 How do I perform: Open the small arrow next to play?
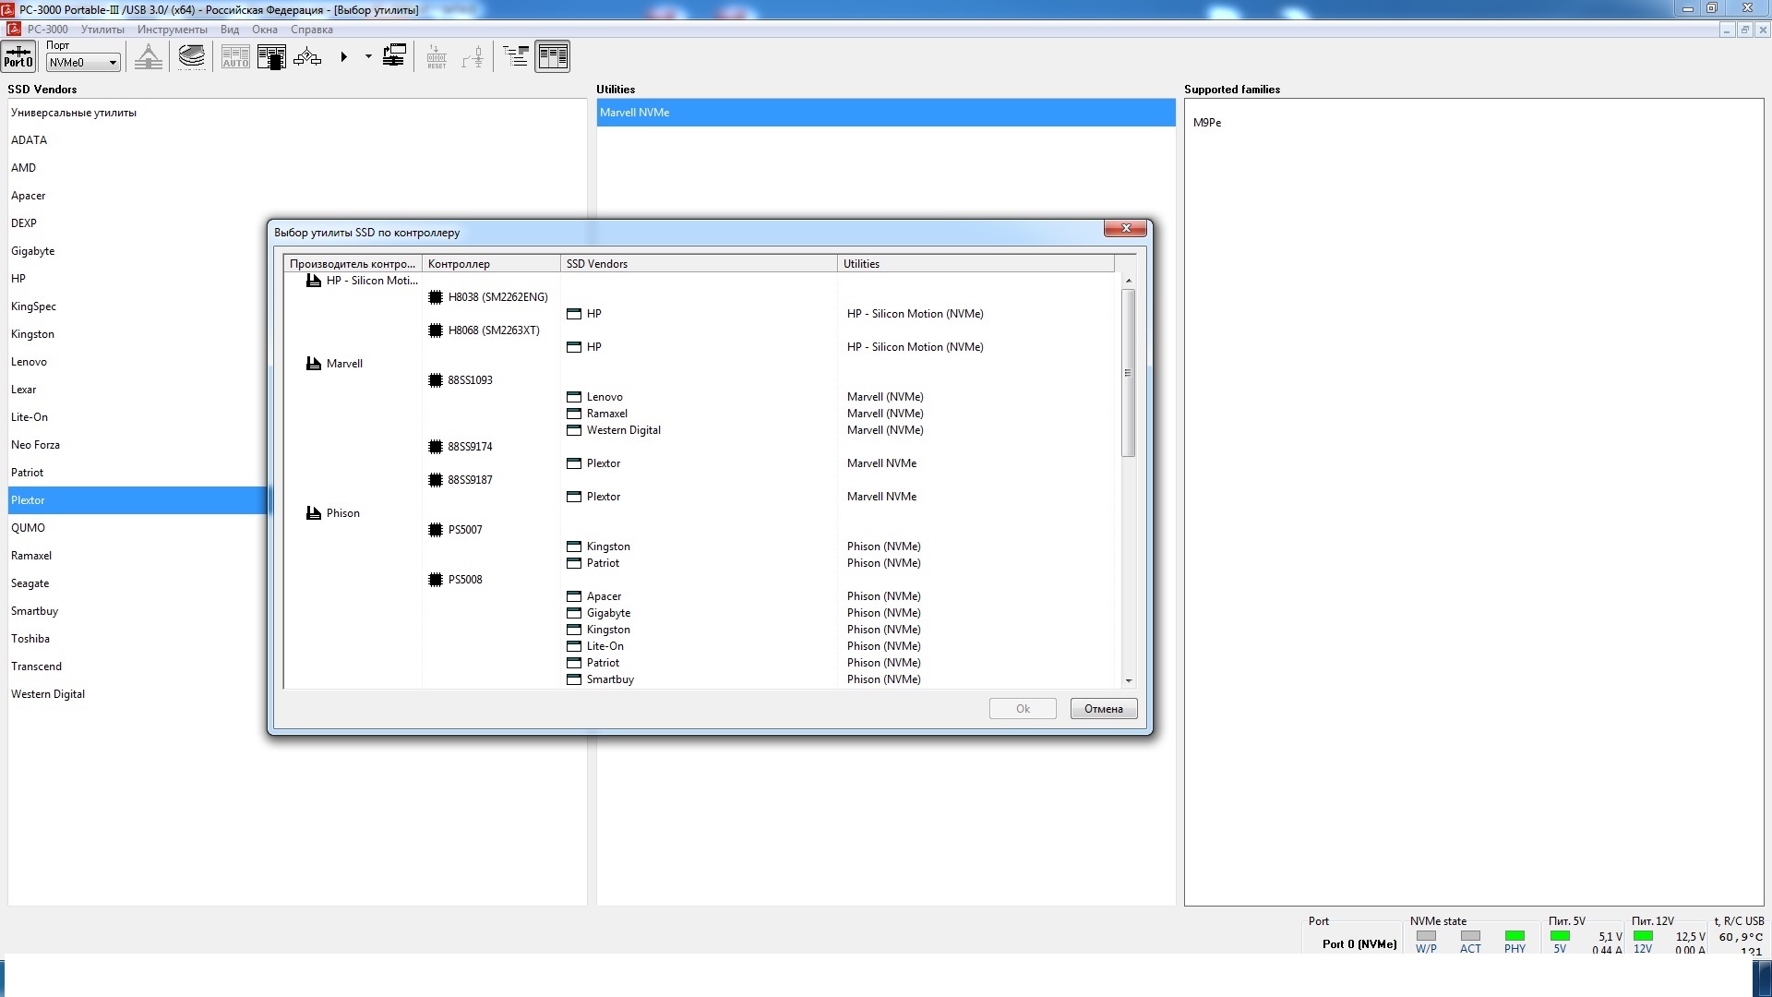(368, 56)
